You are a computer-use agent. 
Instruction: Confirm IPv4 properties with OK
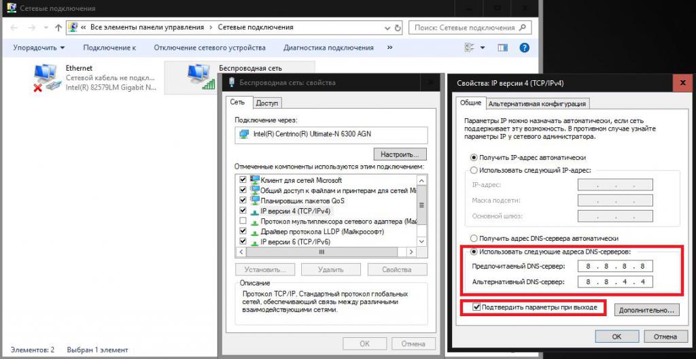pyautogui.click(x=616, y=337)
